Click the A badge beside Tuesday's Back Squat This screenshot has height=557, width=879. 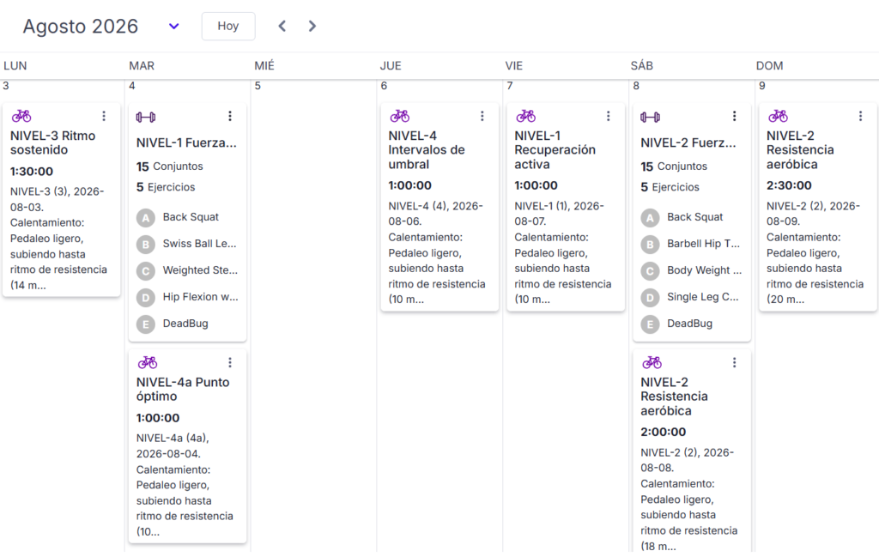tap(146, 217)
